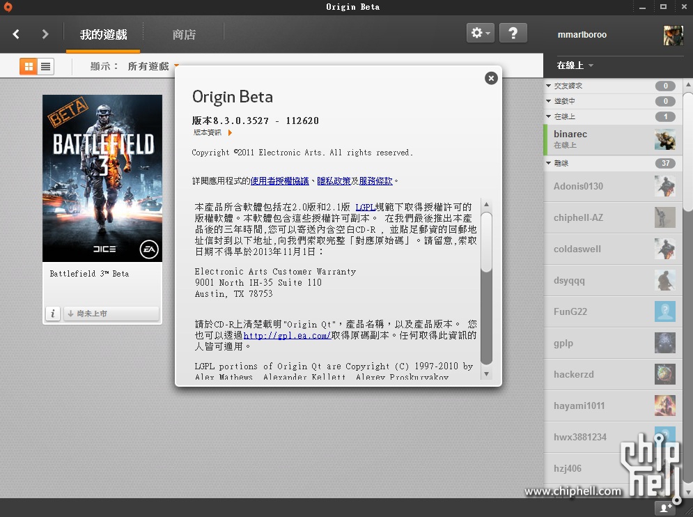Image resolution: width=693 pixels, height=517 pixels.
Task: Expand the 版本資訊 arrow
Action: tap(230, 132)
